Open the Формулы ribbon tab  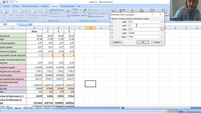point(45,6)
